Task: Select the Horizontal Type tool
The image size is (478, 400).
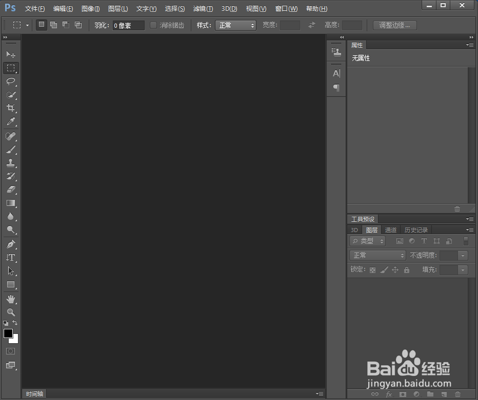Action: click(x=11, y=258)
